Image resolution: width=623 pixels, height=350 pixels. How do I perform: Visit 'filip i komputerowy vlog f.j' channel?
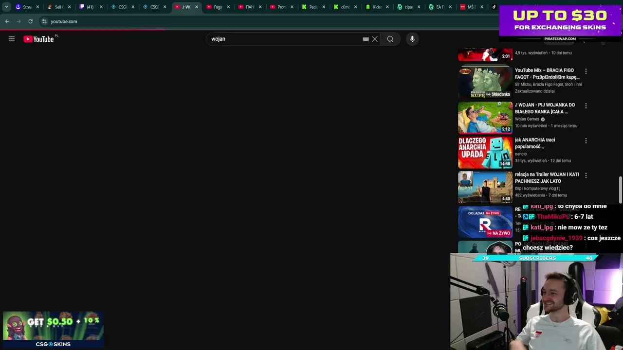pos(537,189)
